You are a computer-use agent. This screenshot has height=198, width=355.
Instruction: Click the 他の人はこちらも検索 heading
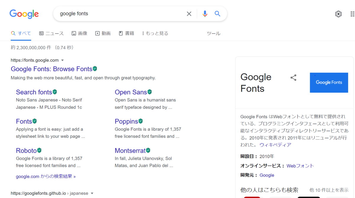tap(269, 190)
